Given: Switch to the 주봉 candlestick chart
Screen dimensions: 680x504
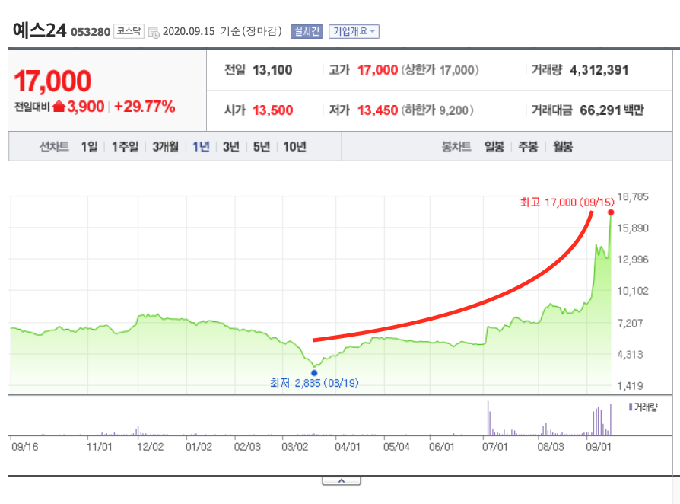Looking at the screenshot, I should point(528,147).
